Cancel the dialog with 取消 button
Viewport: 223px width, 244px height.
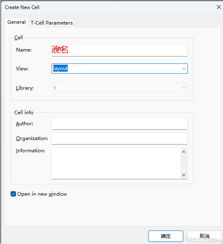(x=205, y=236)
